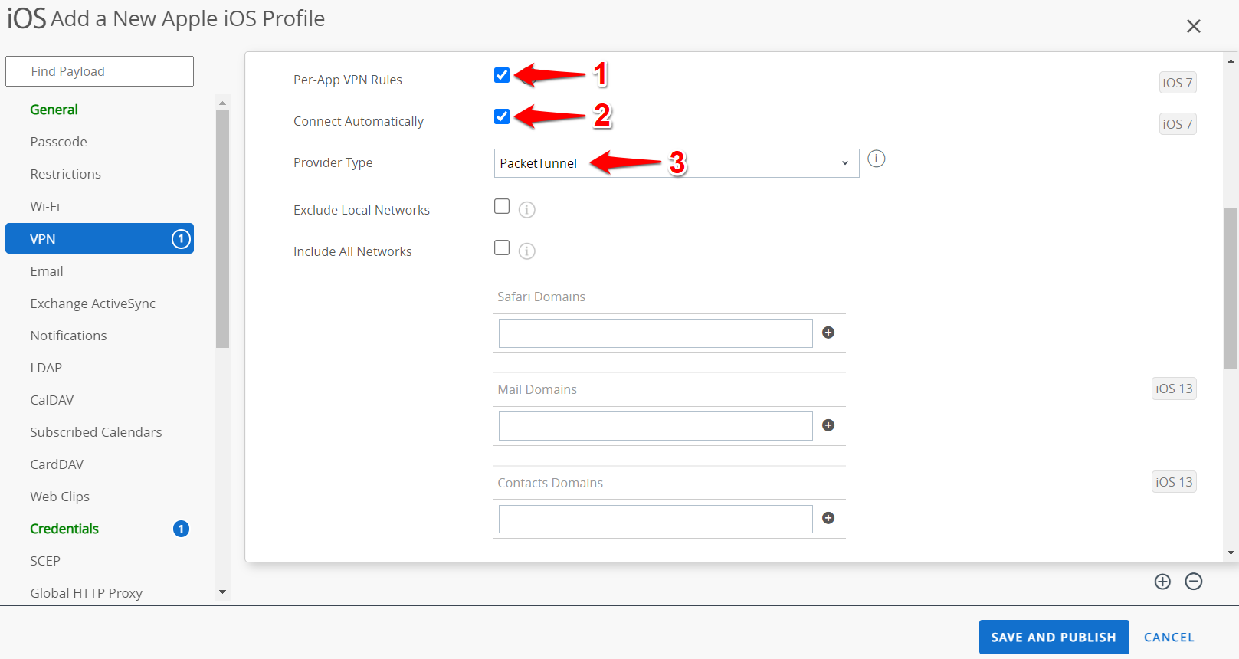Open the Notifications payload
This screenshot has width=1239, height=659.
click(x=68, y=336)
